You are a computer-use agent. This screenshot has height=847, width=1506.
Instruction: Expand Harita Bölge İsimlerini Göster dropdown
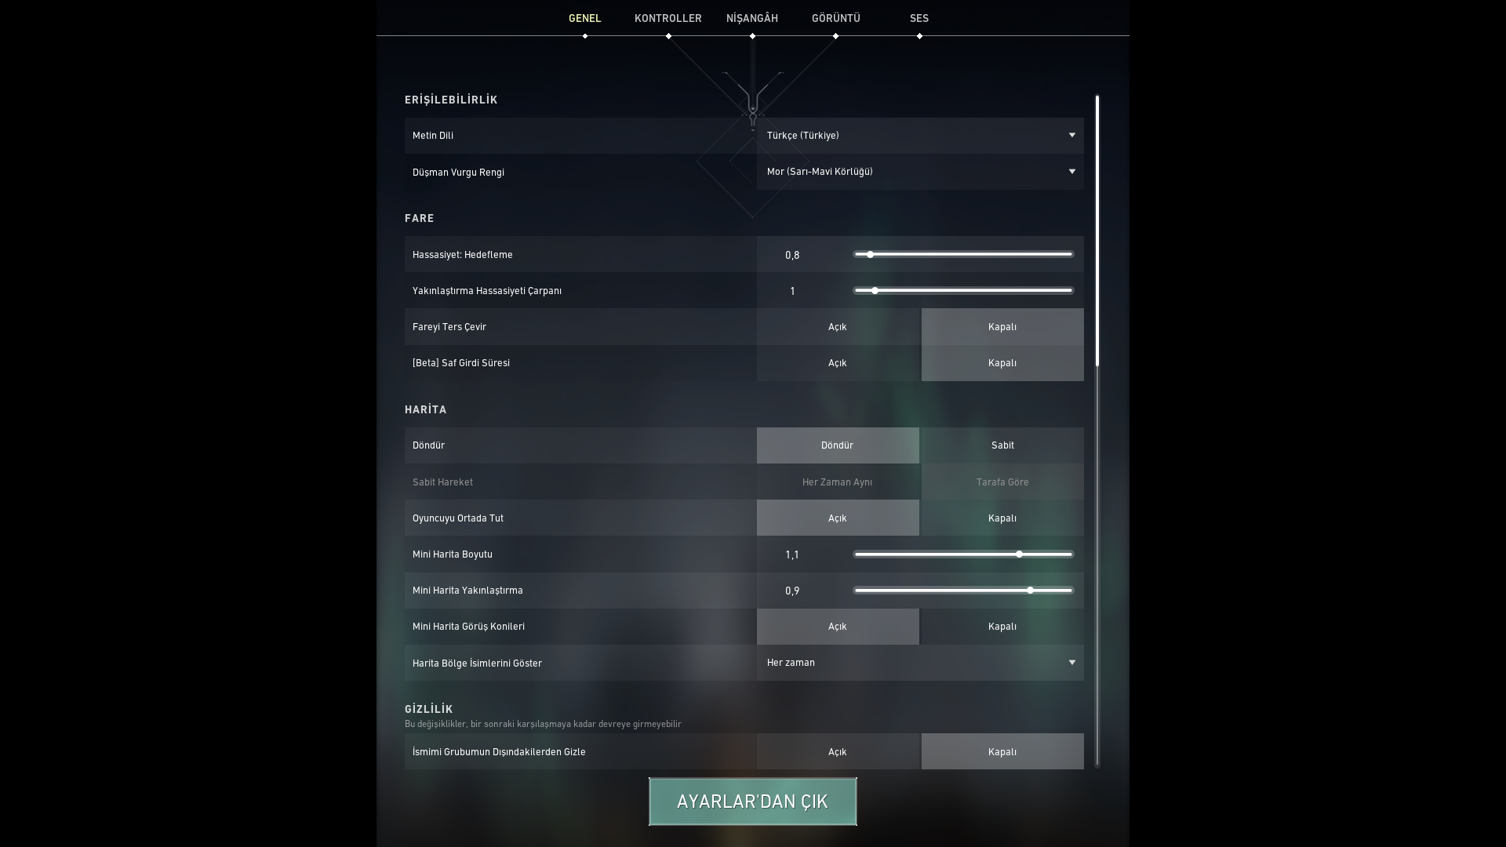(x=919, y=663)
